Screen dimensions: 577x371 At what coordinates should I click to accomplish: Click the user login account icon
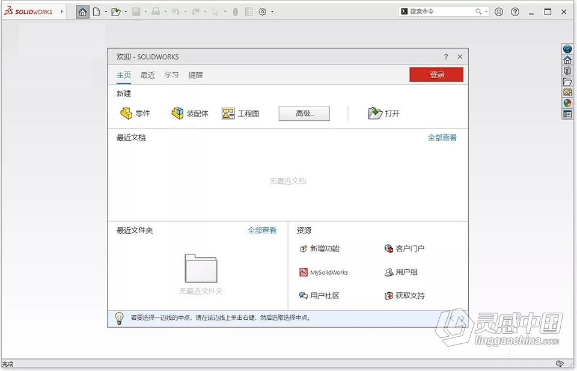[x=499, y=12]
